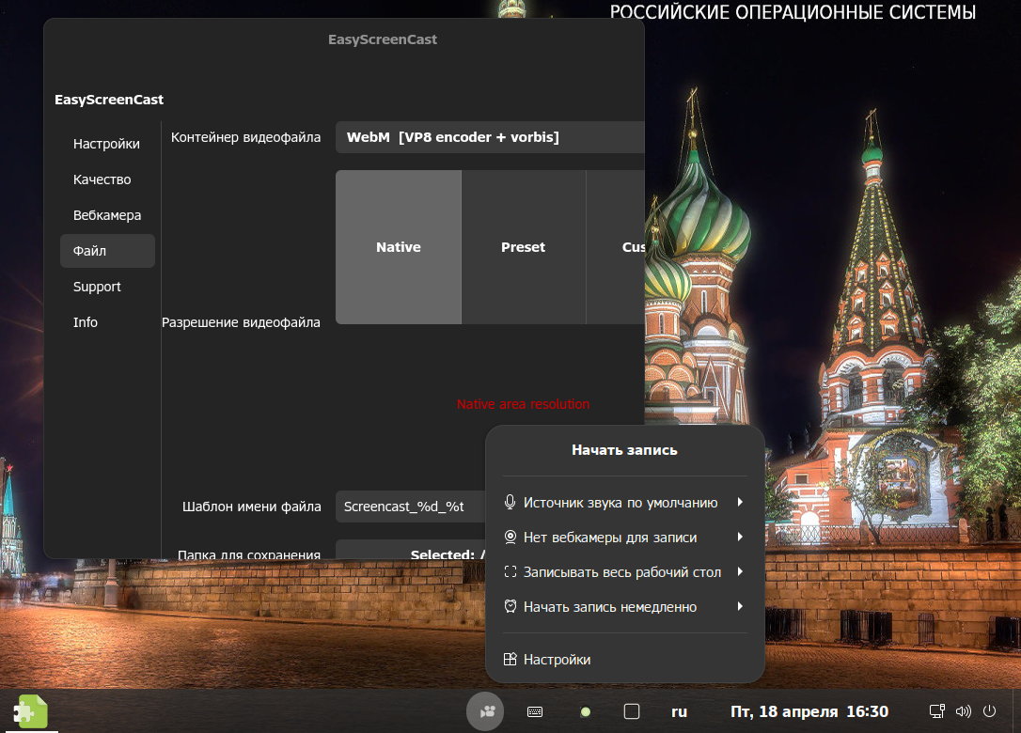Viewport: 1021px width, 733px height.
Task: Click the EasyScreenCast camera icon in the panel
Action: click(485, 711)
